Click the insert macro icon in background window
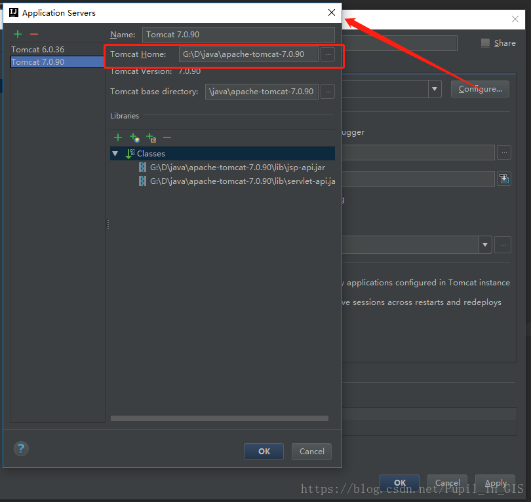Viewport: 531px width, 502px height. click(x=504, y=179)
